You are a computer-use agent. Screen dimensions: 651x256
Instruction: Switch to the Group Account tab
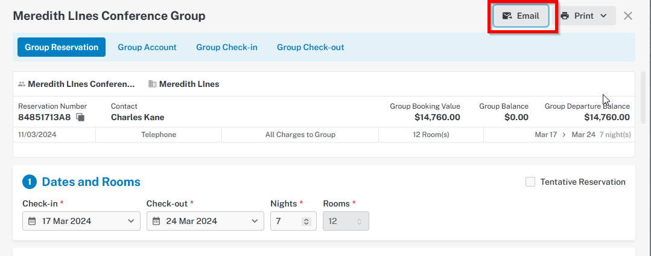coord(147,47)
